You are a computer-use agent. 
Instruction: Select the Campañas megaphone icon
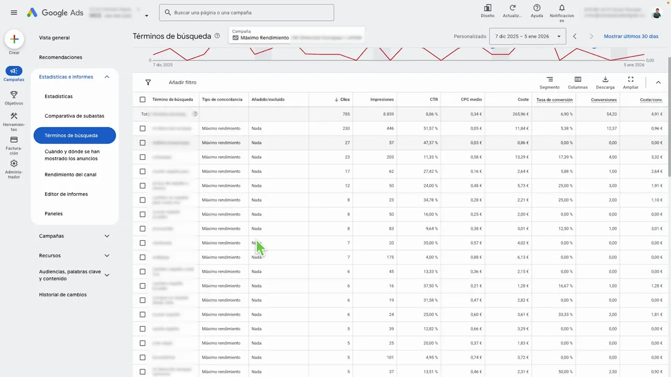point(14,71)
